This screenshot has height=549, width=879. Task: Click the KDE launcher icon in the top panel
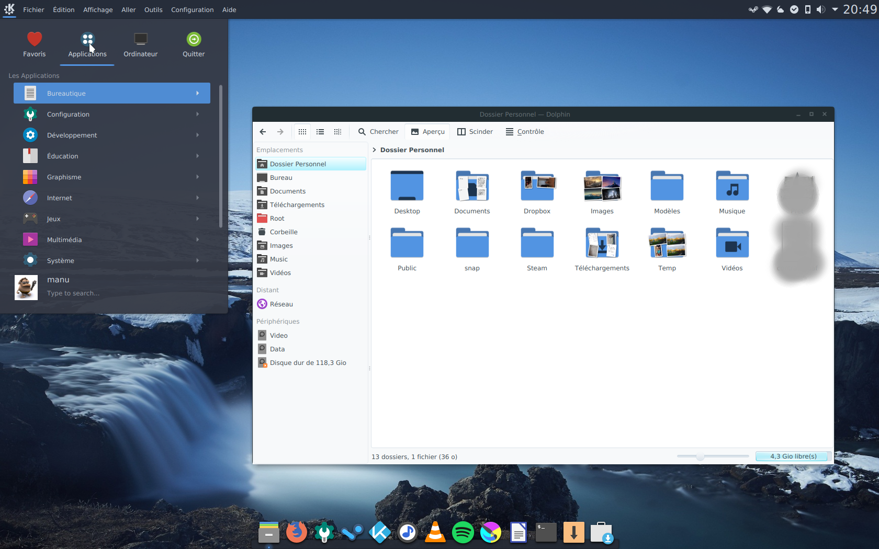tap(9, 9)
